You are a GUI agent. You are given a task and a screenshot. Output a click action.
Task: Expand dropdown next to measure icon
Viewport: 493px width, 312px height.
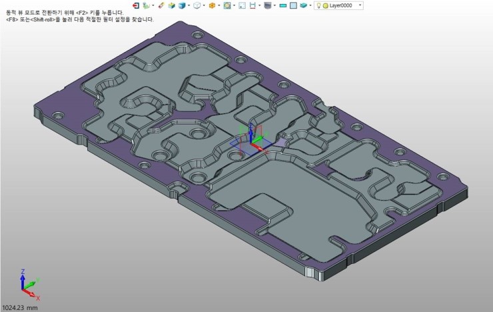(x=259, y=5)
